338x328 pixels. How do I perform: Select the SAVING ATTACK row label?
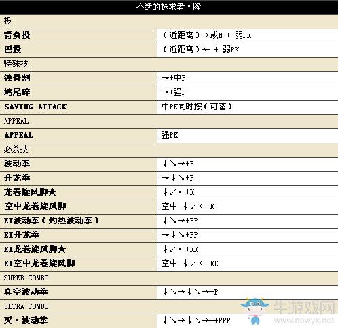(35, 107)
